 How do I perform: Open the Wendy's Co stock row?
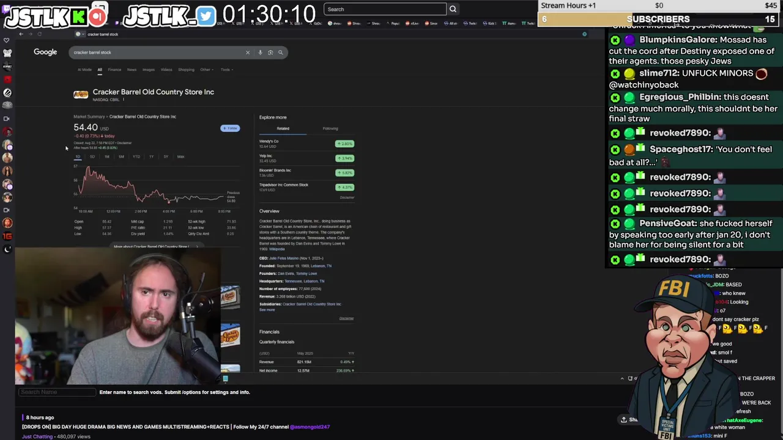[306, 144]
